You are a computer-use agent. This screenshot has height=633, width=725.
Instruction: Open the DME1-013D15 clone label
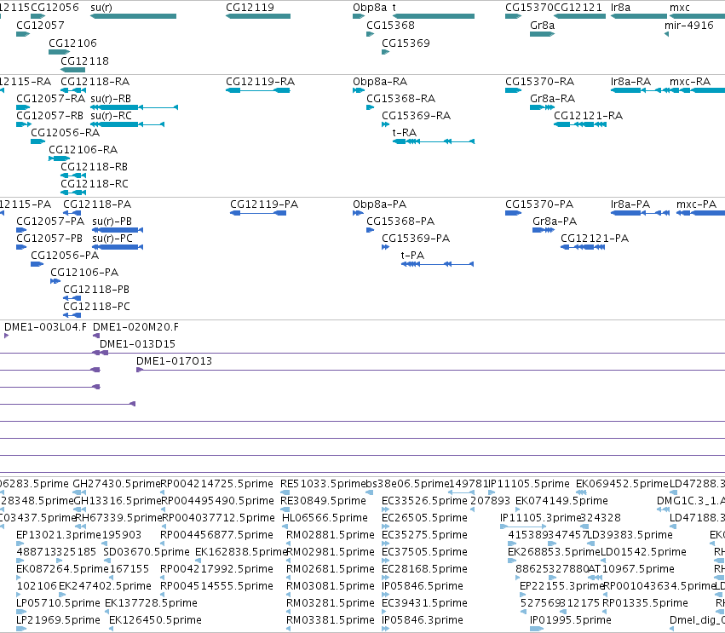pos(137,344)
